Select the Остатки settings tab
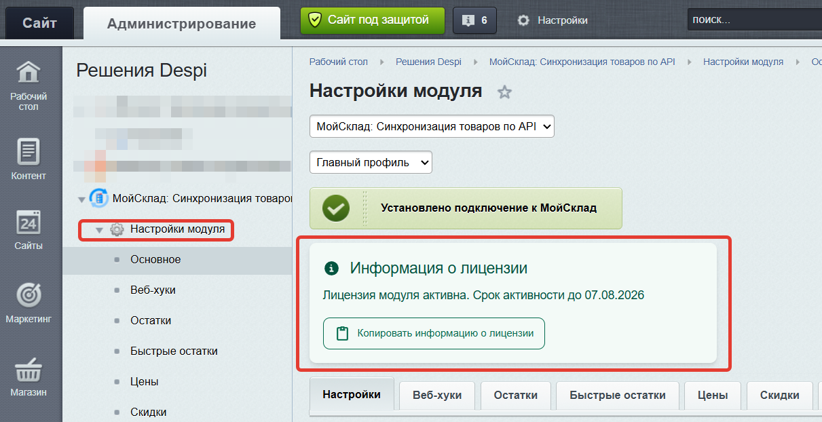Screen dimensions: 822x422 [x=516, y=395]
